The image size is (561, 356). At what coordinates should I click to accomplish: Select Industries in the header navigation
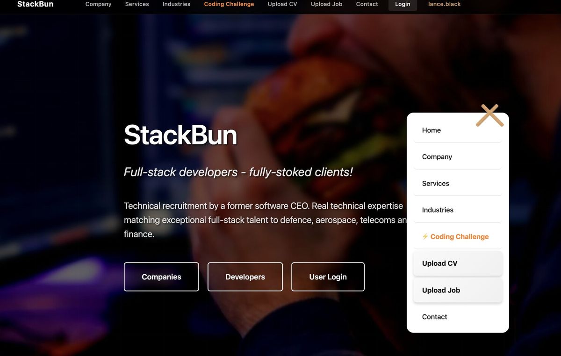point(176,4)
